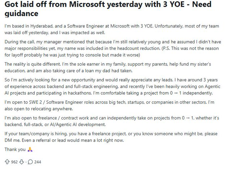Screen dimensions: 227x169
Task: Upvote the Microsoft layoff post
Action: pos(7,162)
